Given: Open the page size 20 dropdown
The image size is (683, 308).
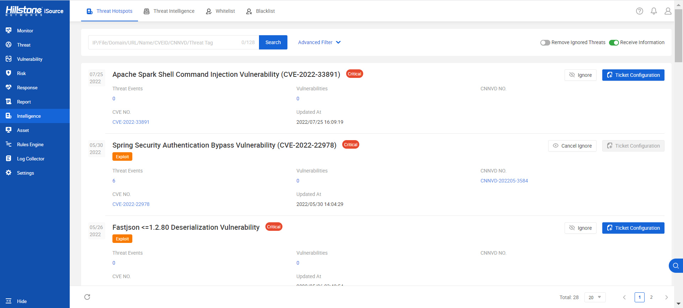Looking at the screenshot, I should point(595,297).
